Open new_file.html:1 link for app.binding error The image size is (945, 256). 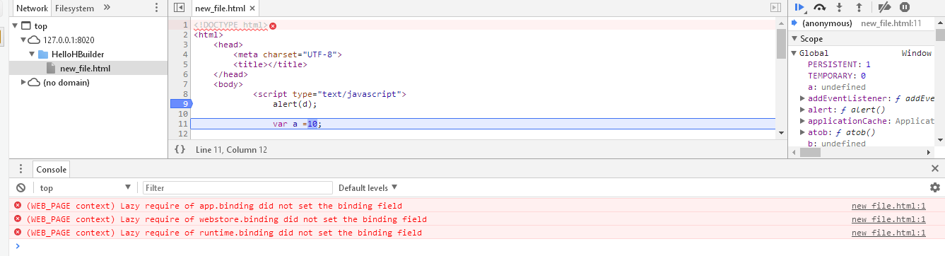pos(888,206)
